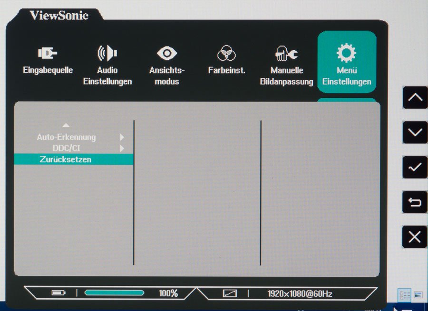428x311 pixels.
Task: Select the Manuelle Bildanpassung tab
Action: pos(286,66)
